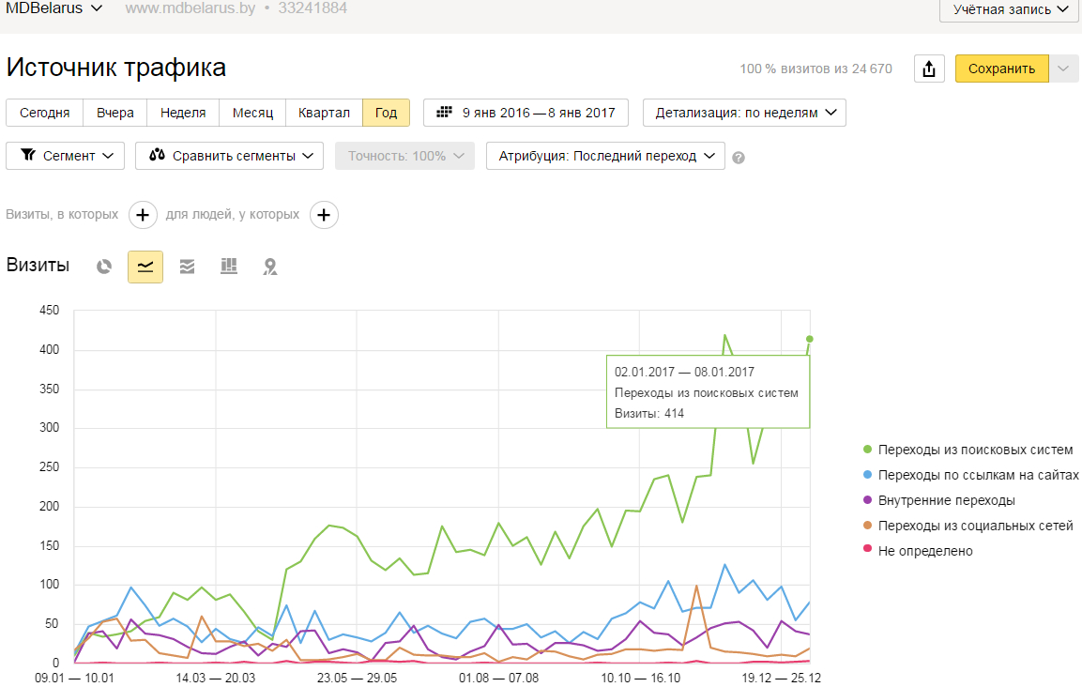Open the map view icon

point(270,267)
